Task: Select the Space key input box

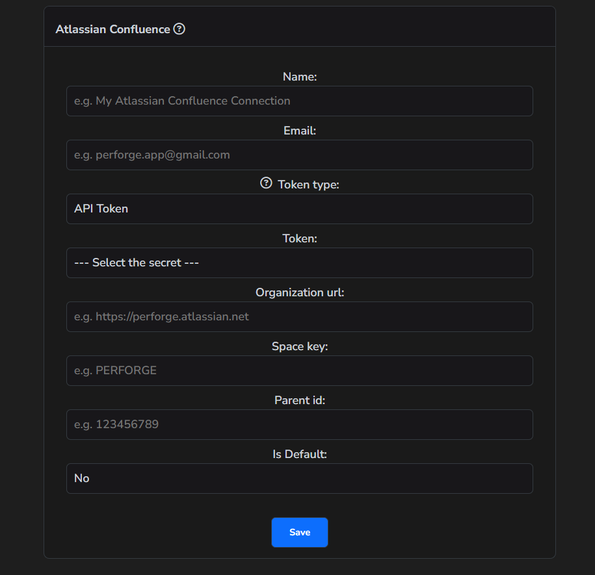Action: point(299,370)
